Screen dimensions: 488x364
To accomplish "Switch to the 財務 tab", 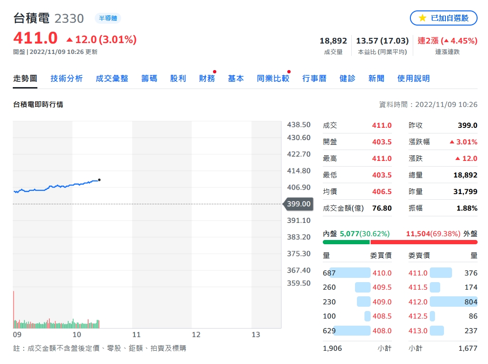I will (x=207, y=79).
